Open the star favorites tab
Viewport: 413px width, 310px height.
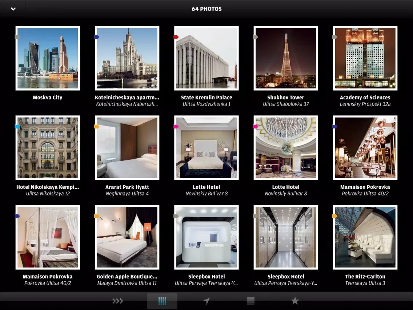click(x=295, y=301)
